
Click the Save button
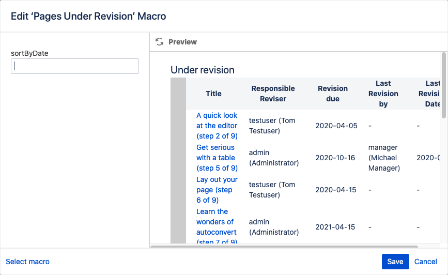point(395,262)
